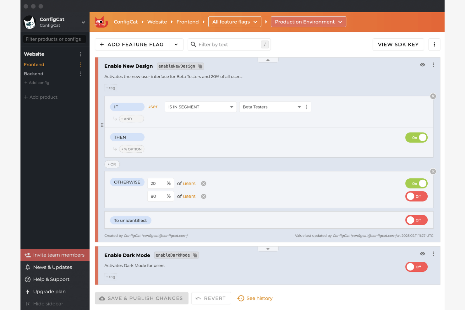Screen dimensions: 465x310
Task: Go to Website breadcrumb
Action: click(157, 22)
